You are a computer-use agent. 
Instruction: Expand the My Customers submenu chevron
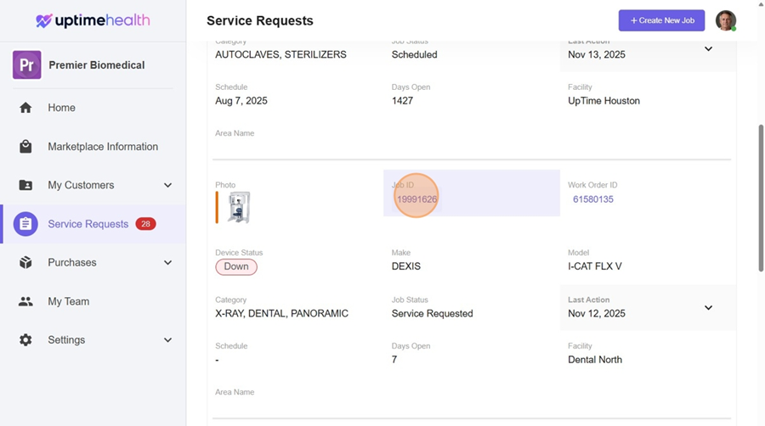[x=167, y=185]
